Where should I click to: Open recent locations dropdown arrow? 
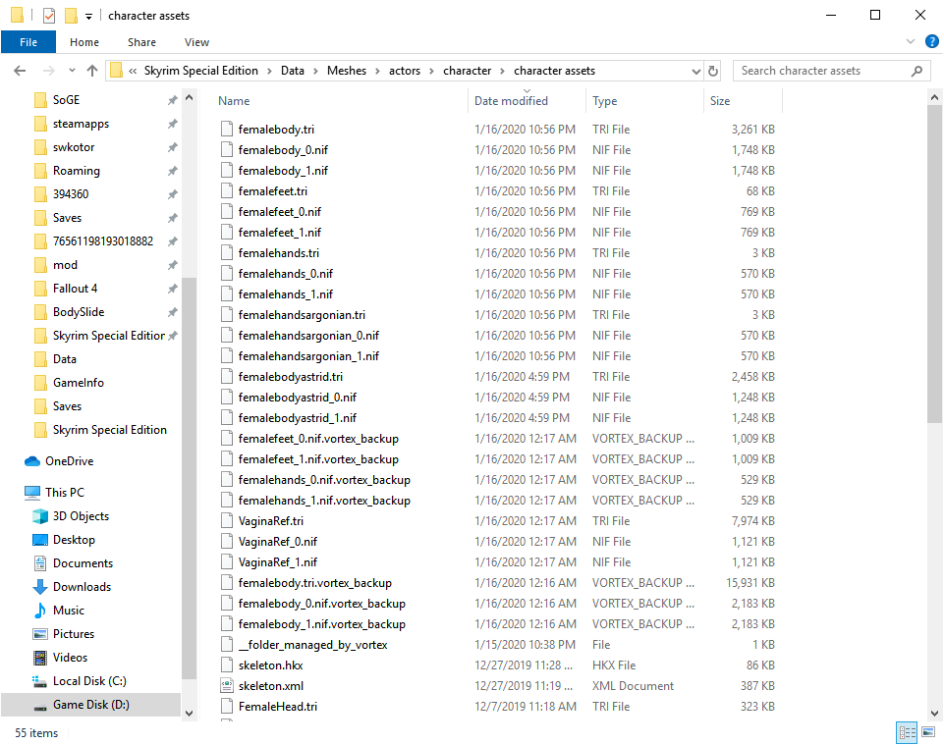[x=73, y=71]
